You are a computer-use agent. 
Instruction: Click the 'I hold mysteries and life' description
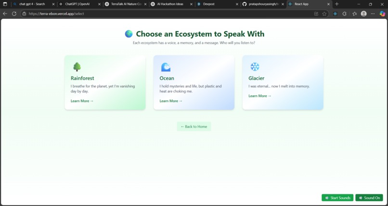[191, 89]
